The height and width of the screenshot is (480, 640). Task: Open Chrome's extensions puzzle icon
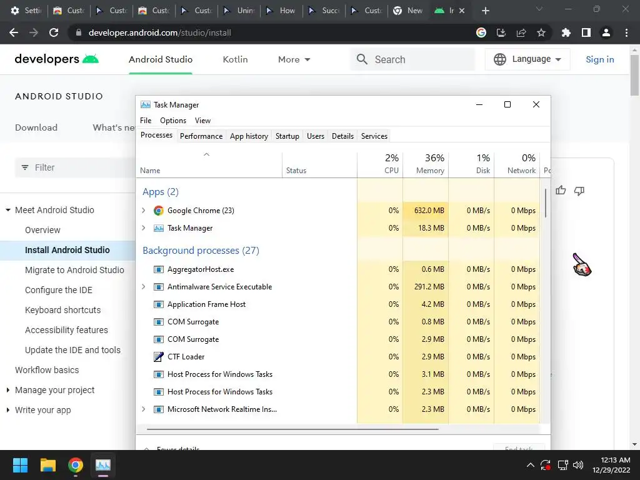pyautogui.click(x=566, y=32)
